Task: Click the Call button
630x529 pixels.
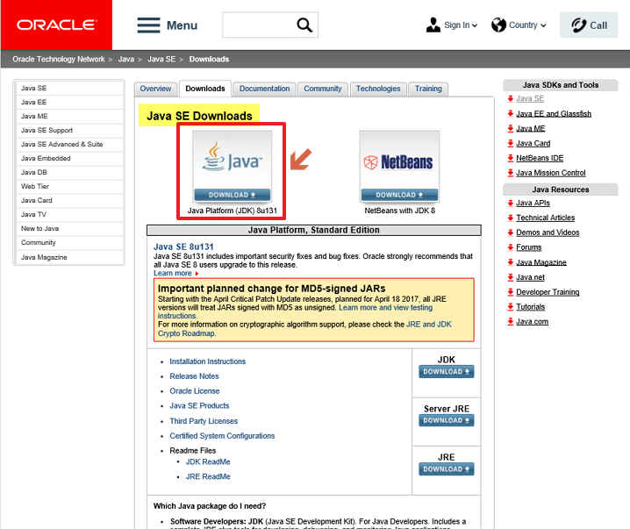Action: click(589, 25)
